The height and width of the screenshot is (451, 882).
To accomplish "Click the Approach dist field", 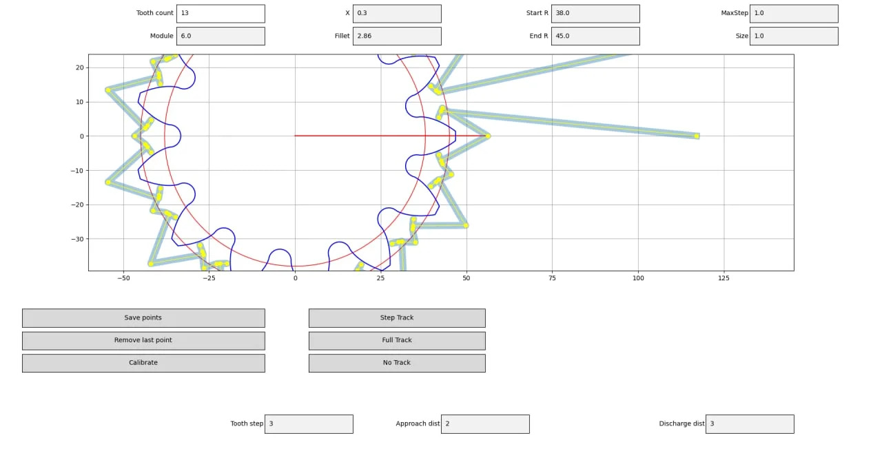I will pyautogui.click(x=485, y=424).
